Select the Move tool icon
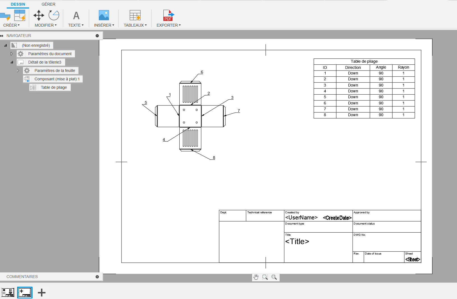457x299 pixels. point(39,15)
